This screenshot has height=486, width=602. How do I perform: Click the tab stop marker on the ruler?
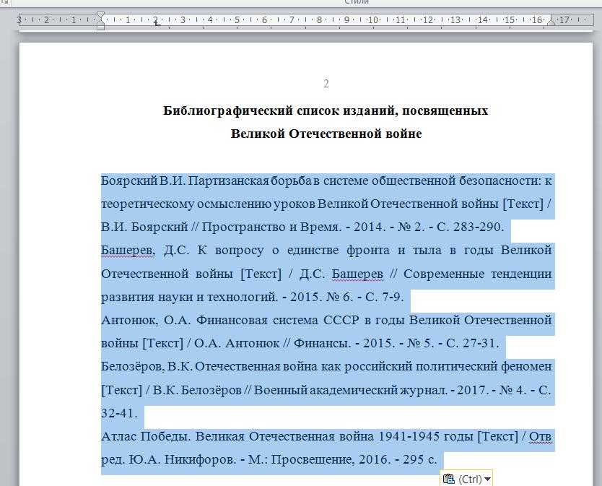(157, 24)
